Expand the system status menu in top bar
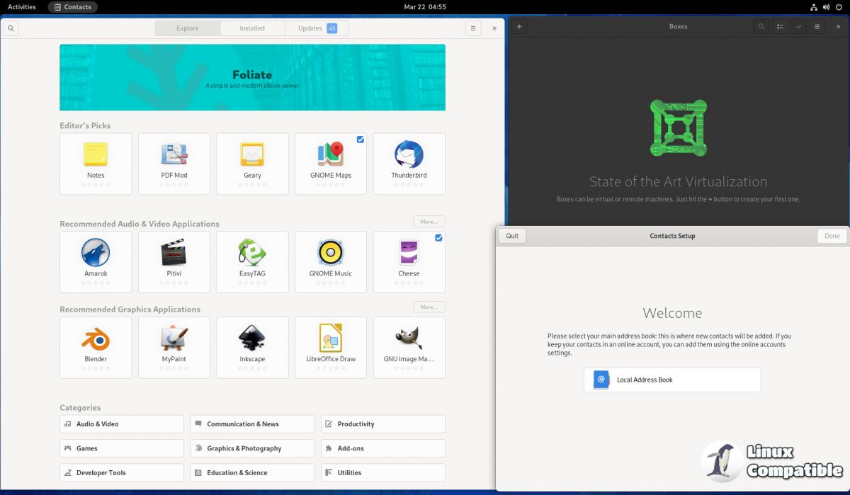 pyautogui.click(x=827, y=7)
